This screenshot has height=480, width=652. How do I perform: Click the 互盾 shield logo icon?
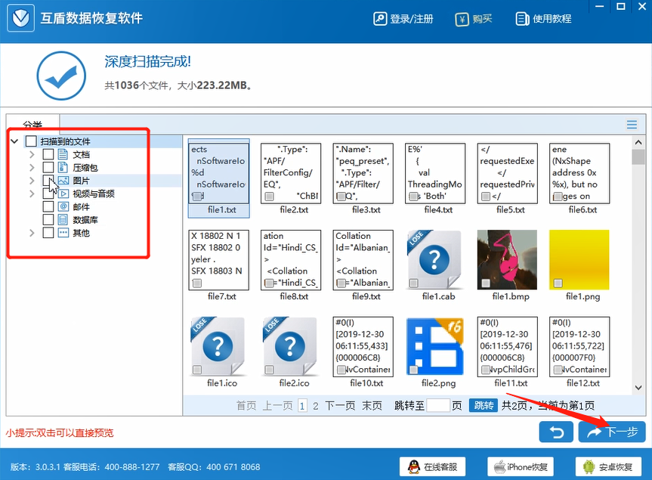[20, 17]
